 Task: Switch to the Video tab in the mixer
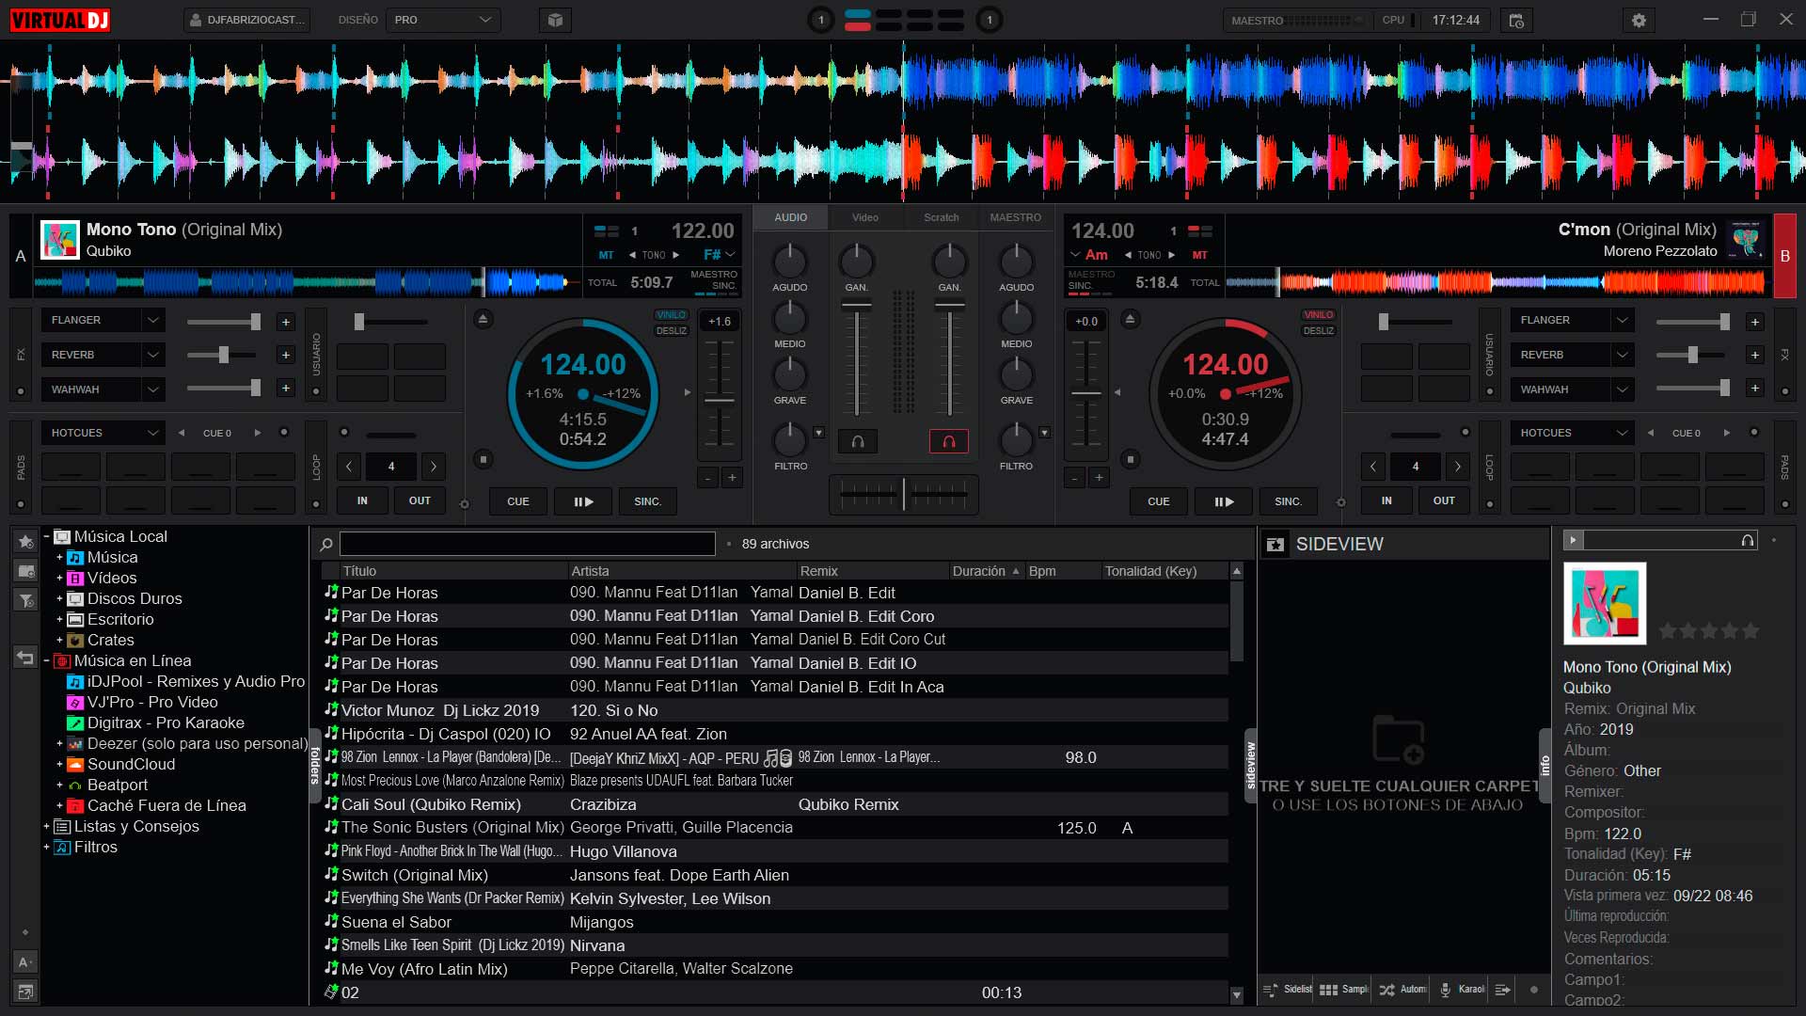click(x=863, y=216)
